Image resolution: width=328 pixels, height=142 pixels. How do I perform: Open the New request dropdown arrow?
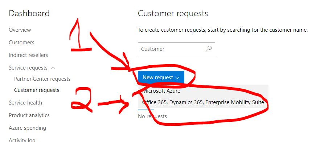click(177, 77)
